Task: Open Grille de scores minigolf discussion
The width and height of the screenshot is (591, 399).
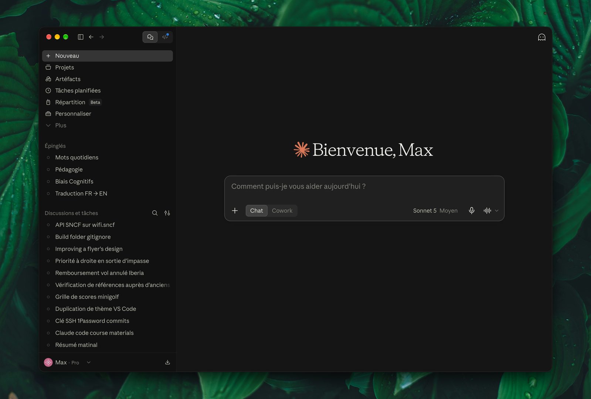Action: coord(108,297)
